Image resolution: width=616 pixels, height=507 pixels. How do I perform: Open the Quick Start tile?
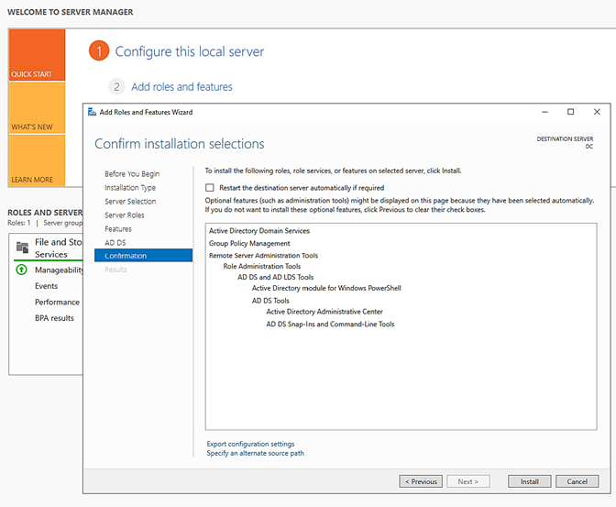click(x=37, y=55)
